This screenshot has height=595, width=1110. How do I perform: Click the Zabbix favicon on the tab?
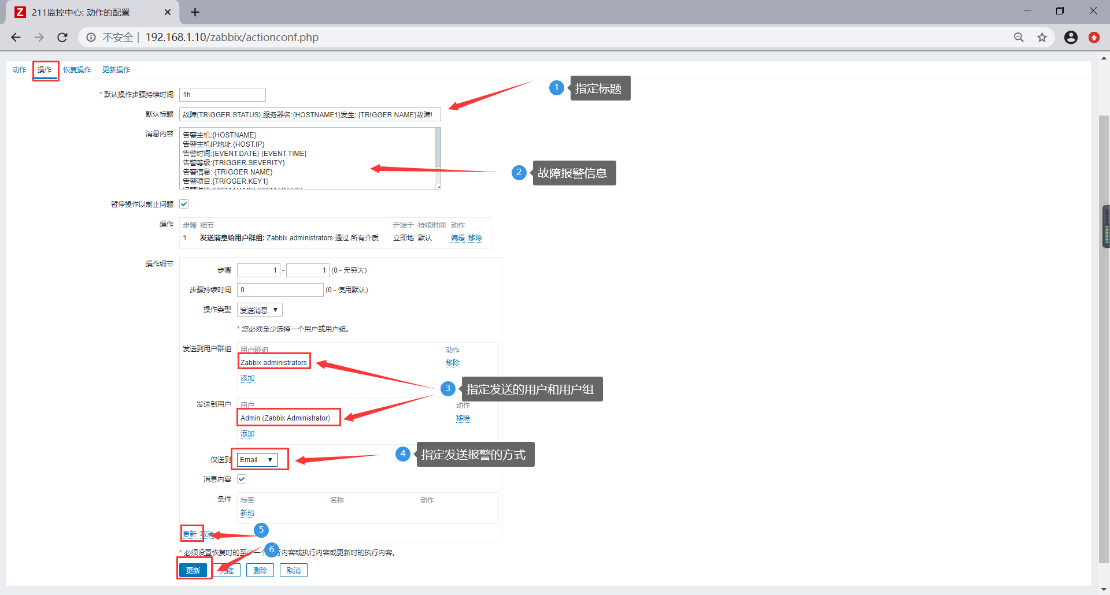(x=20, y=12)
